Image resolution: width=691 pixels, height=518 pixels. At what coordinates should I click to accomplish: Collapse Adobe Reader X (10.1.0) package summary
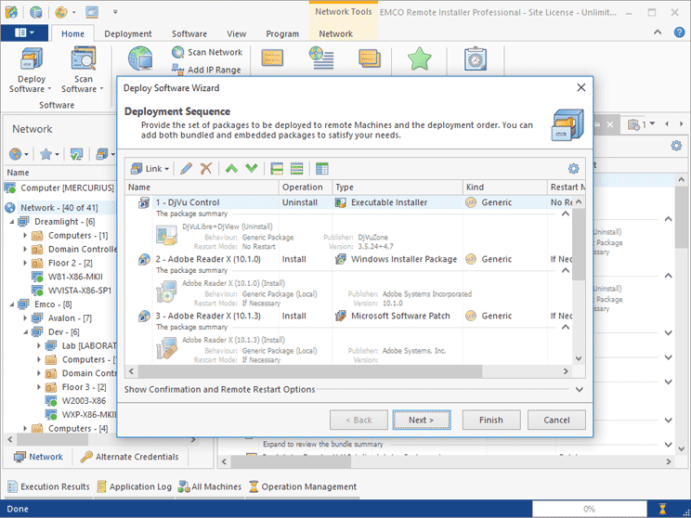coord(564,271)
